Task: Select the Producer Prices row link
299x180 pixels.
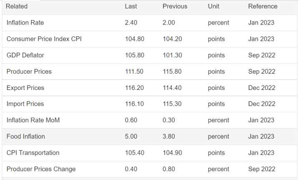Action: [x=29, y=71]
